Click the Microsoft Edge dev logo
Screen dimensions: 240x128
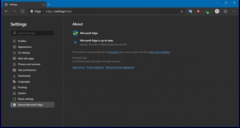[x=75, y=33]
